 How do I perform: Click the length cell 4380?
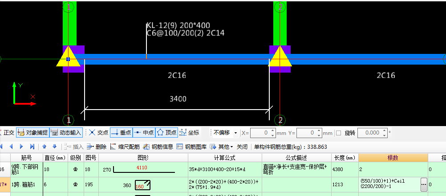tap(345, 169)
